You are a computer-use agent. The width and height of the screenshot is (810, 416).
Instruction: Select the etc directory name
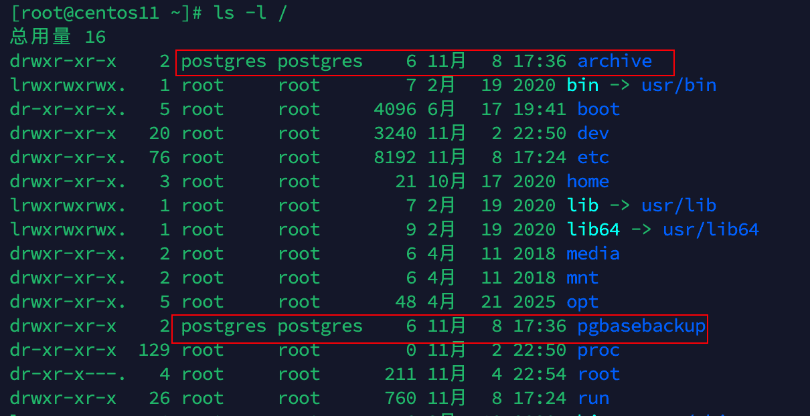click(x=592, y=157)
